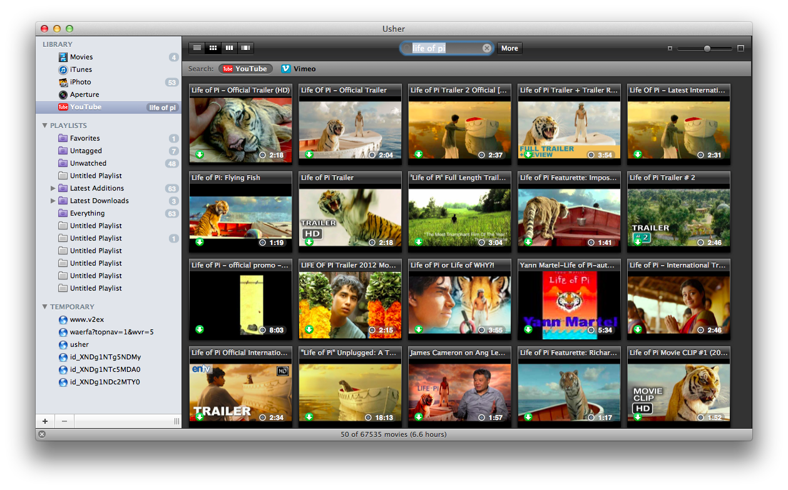
Task: Switch to three-column view mode
Action: point(230,47)
